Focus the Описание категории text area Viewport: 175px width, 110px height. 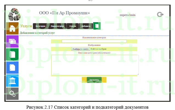[95, 65]
